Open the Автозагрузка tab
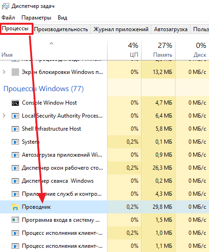The image size is (209, 252). pyautogui.click(x=171, y=29)
